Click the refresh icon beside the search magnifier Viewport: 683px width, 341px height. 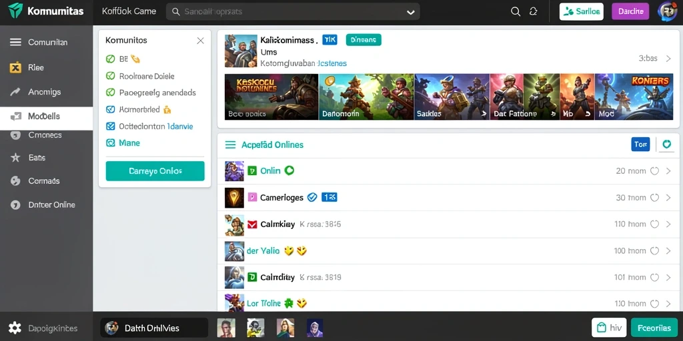click(533, 12)
